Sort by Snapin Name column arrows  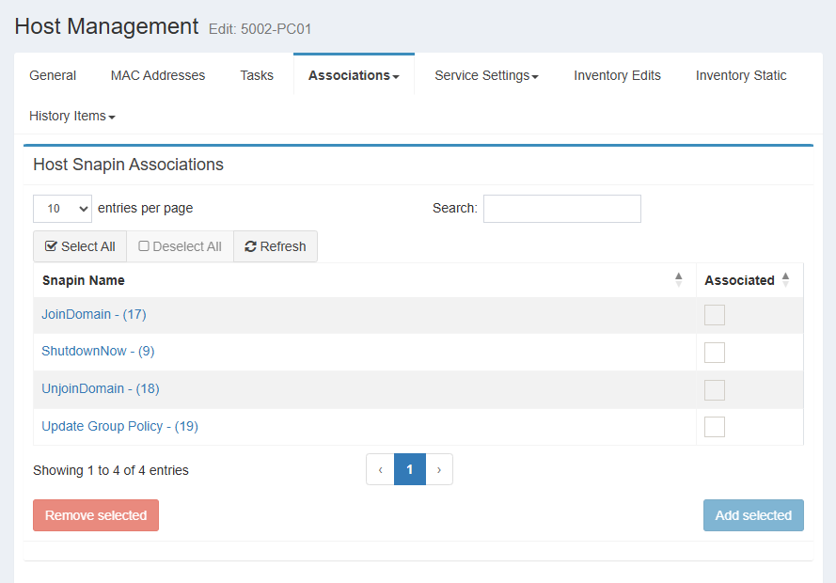(678, 280)
